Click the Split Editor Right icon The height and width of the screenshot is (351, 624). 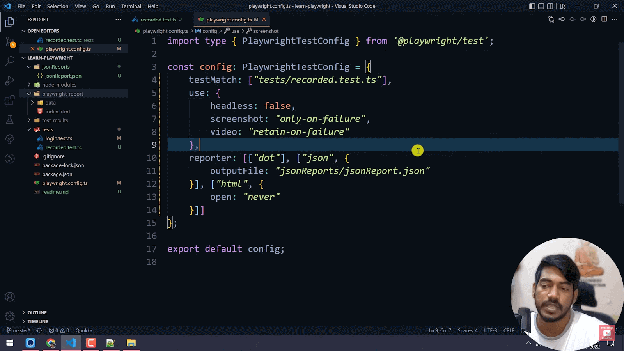point(604,19)
